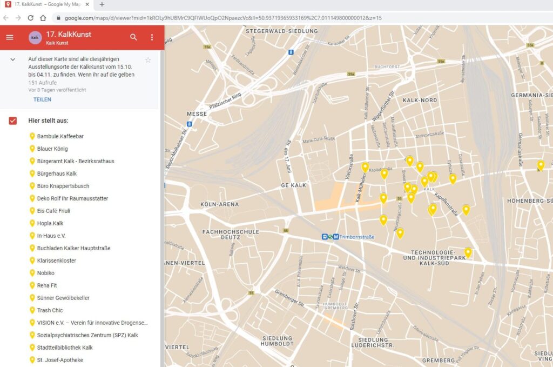Open Klarissenkloster location entry
The width and height of the screenshot is (553, 367).
pos(56,261)
